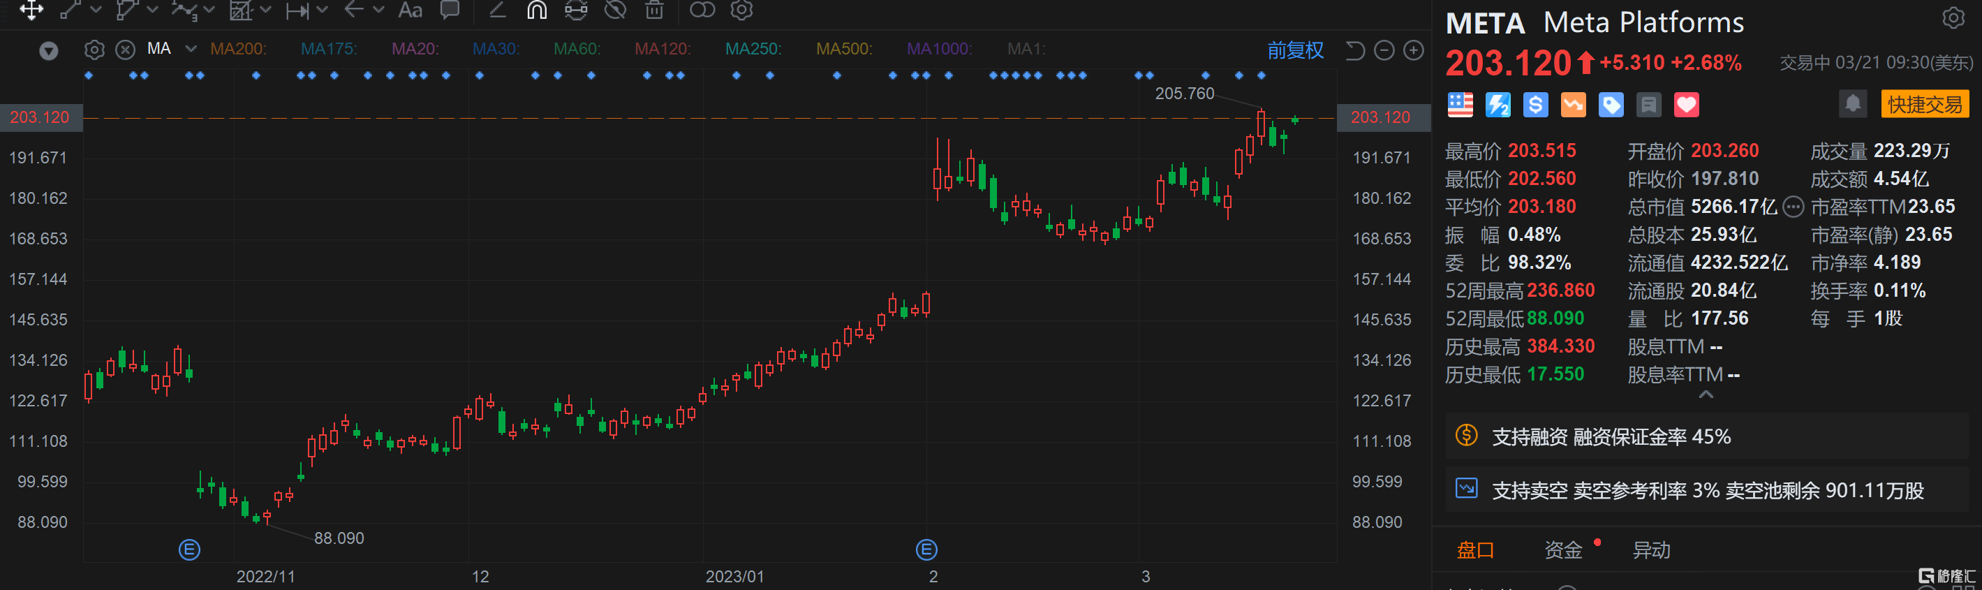
Task: Click the MA250 legend label
Action: 753,50
